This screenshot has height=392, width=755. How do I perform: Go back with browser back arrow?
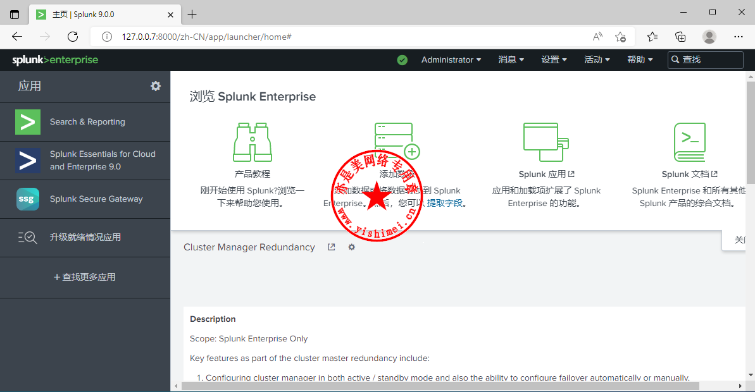(17, 37)
